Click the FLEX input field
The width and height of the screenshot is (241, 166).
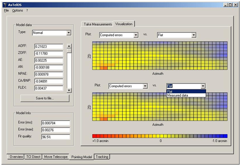click(x=48, y=88)
